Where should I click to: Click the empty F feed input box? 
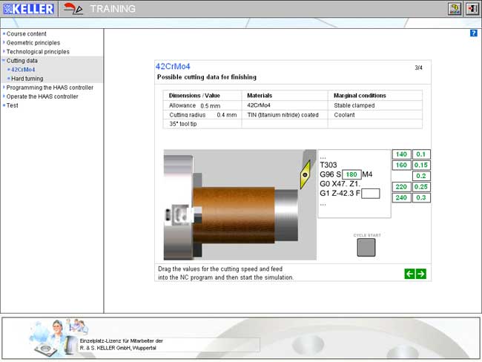coord(371,194)
